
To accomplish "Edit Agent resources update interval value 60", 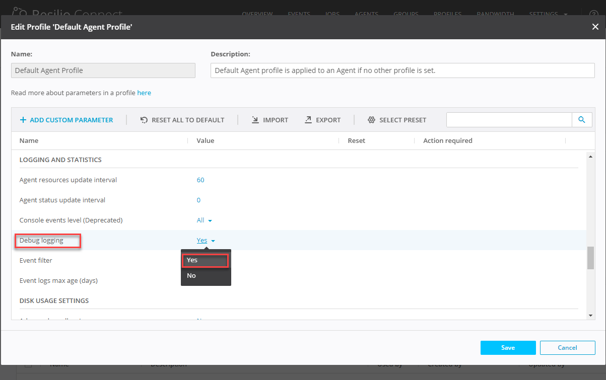I will (200, 180).
